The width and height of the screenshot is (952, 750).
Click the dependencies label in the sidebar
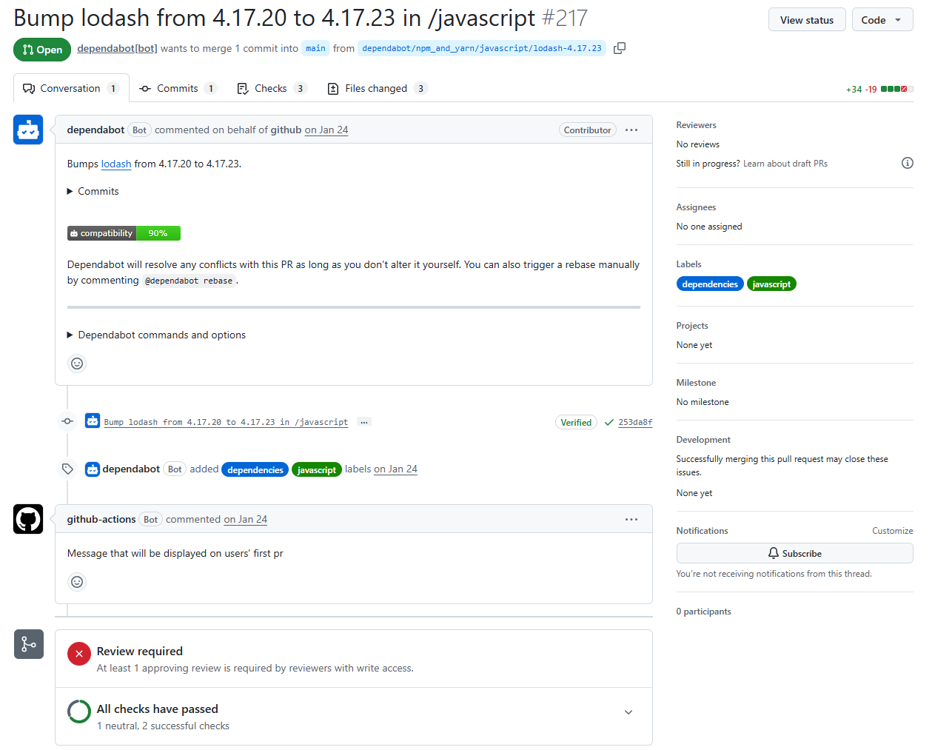pos(710,284)
